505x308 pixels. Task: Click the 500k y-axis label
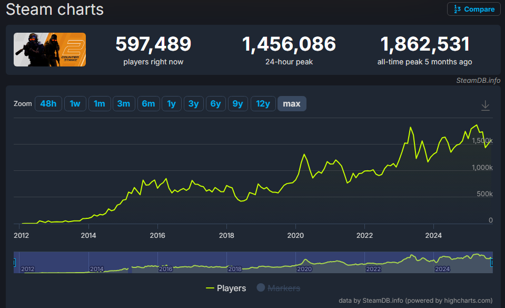click(x=484, y=194)
